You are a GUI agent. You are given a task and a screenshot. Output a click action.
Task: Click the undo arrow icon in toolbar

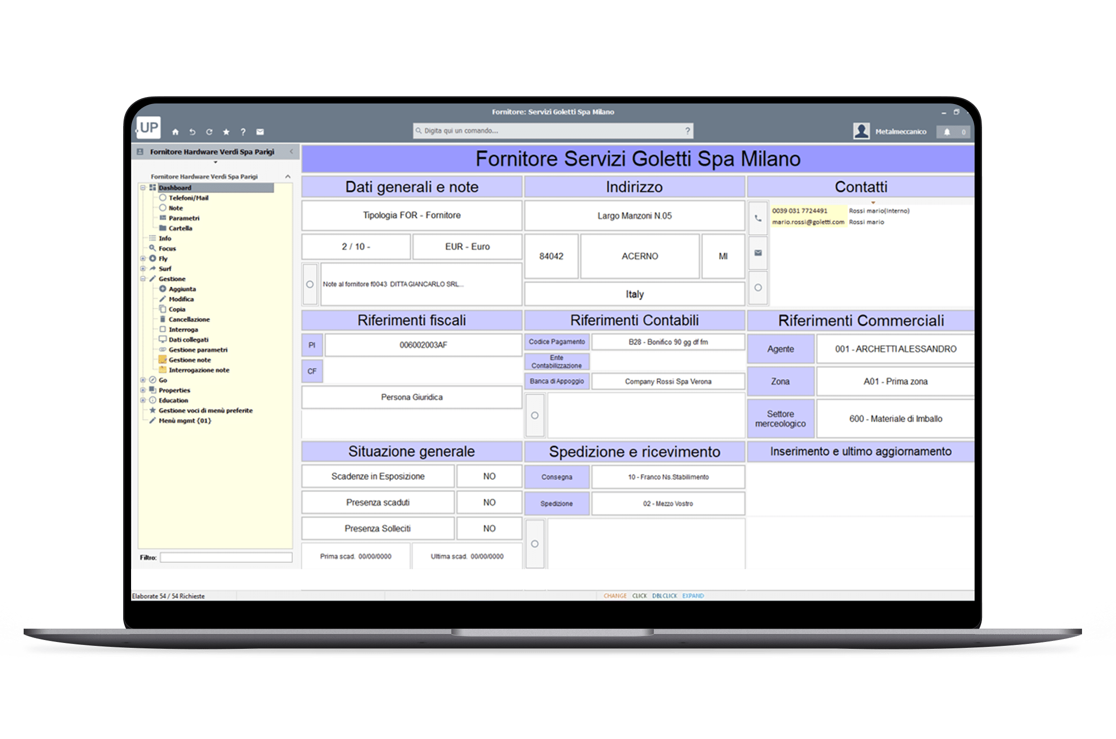[192, 132]
